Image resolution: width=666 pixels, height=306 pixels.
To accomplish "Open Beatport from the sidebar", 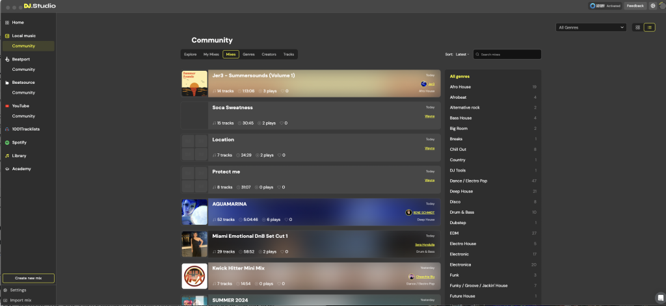I will (21, 59).
